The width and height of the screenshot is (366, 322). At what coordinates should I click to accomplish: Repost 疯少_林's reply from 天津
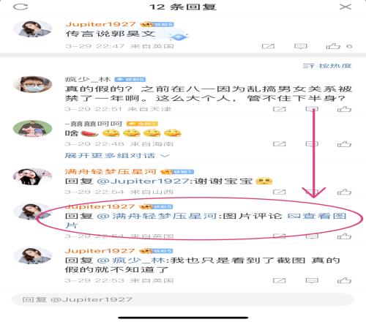click(280, 109)
